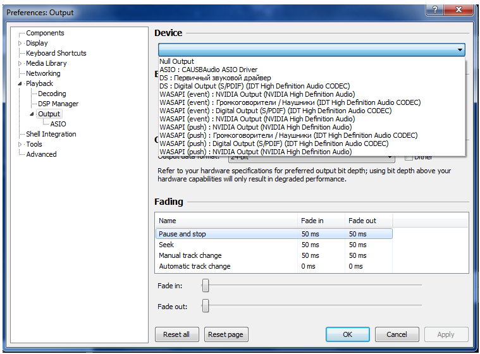
Task: Collapse the Playback tree node
Action: [20, 83]
